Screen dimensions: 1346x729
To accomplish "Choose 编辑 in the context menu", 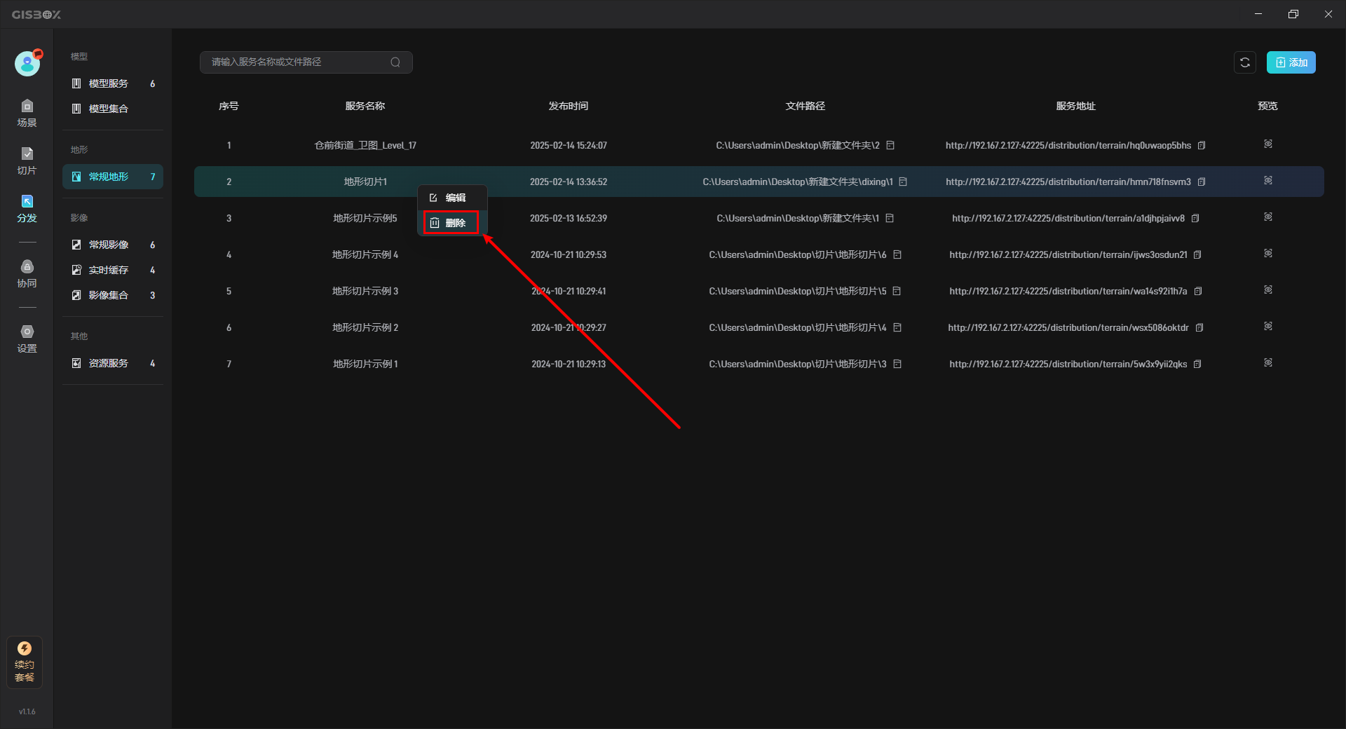I will pos(452,198).
